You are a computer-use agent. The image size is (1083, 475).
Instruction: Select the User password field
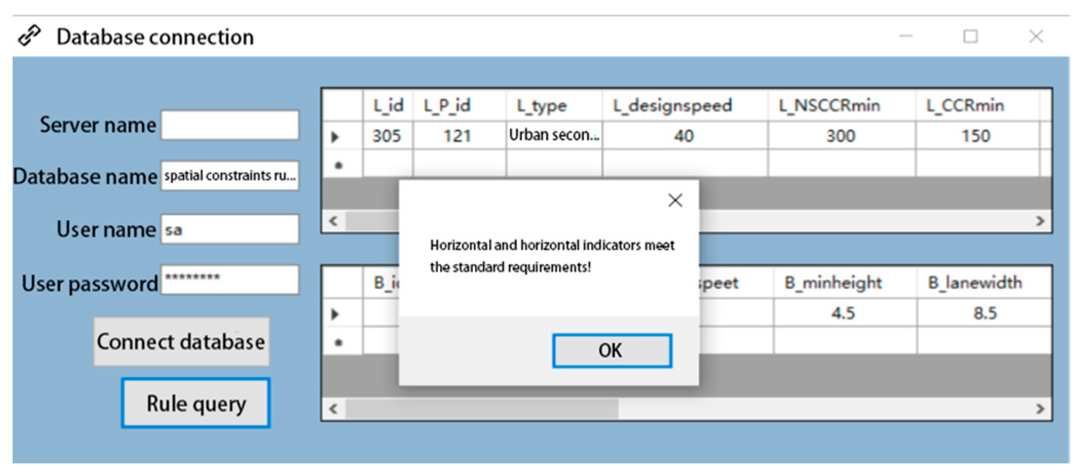click(x=230, y=280)
